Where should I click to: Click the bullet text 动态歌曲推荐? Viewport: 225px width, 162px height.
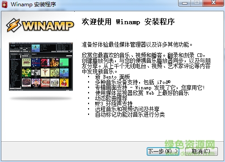point(111,98)
